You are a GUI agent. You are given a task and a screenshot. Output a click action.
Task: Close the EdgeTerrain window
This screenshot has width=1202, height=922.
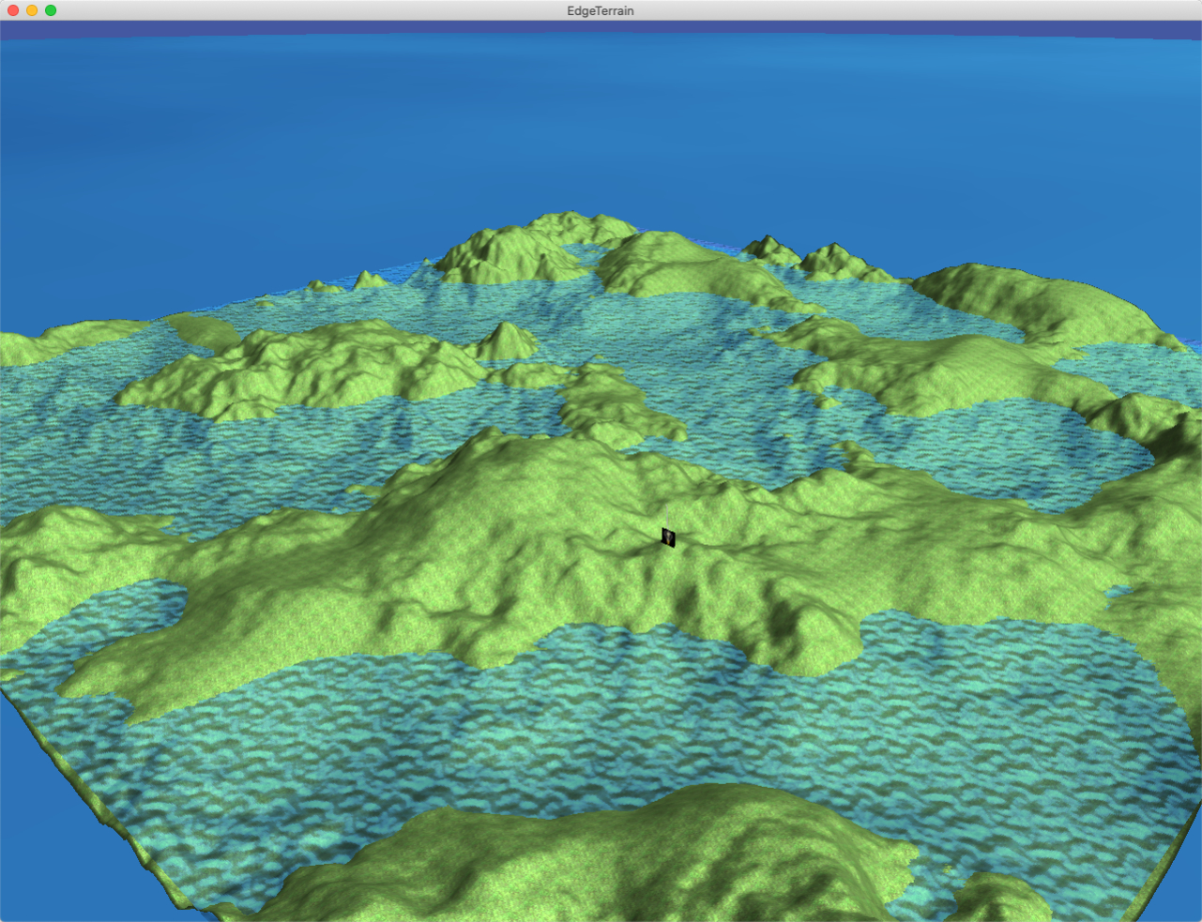12,10
